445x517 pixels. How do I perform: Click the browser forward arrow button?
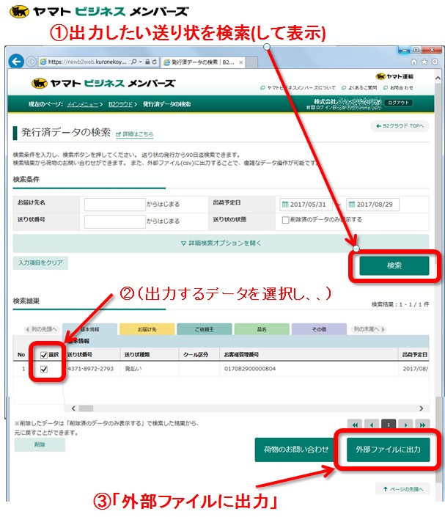(31, 62)
